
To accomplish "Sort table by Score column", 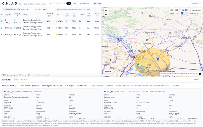I will coord(81,15).
